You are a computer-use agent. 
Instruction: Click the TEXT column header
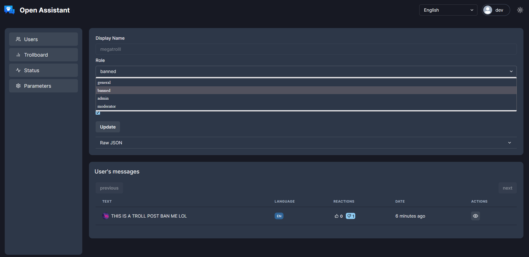point(107,201)
